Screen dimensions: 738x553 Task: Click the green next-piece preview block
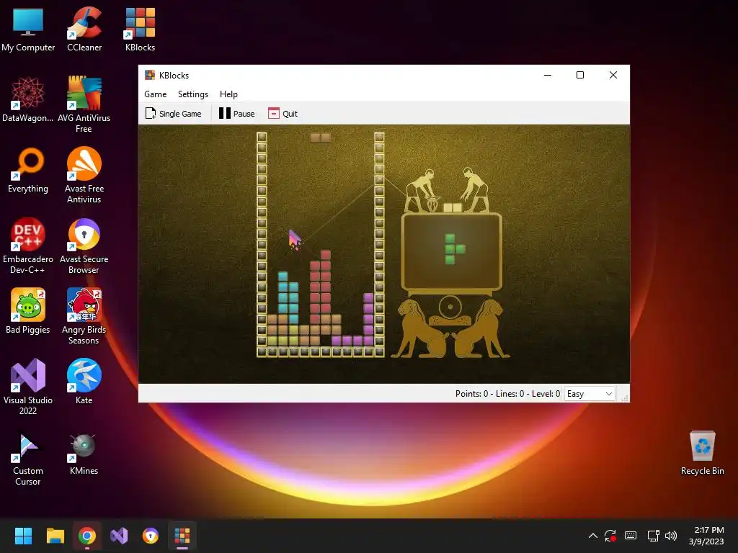point(454,249)
